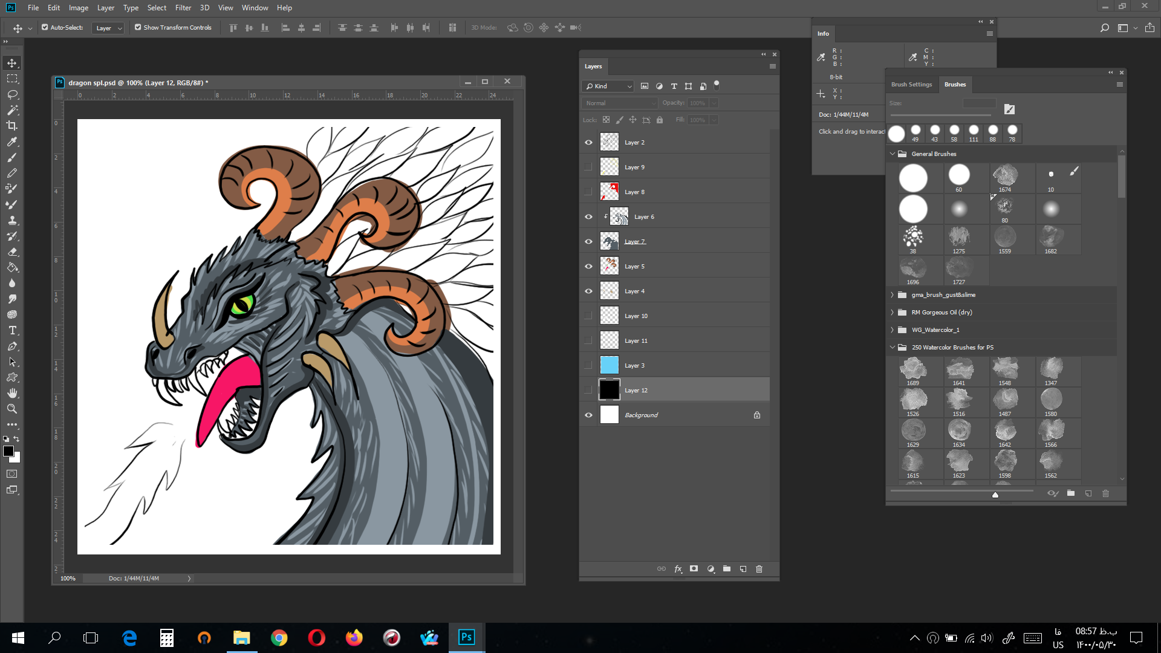This screenshot has height=653, width=1161.
Task: Create a new layer in Layers panel
Action: click(x=743, y=569)
